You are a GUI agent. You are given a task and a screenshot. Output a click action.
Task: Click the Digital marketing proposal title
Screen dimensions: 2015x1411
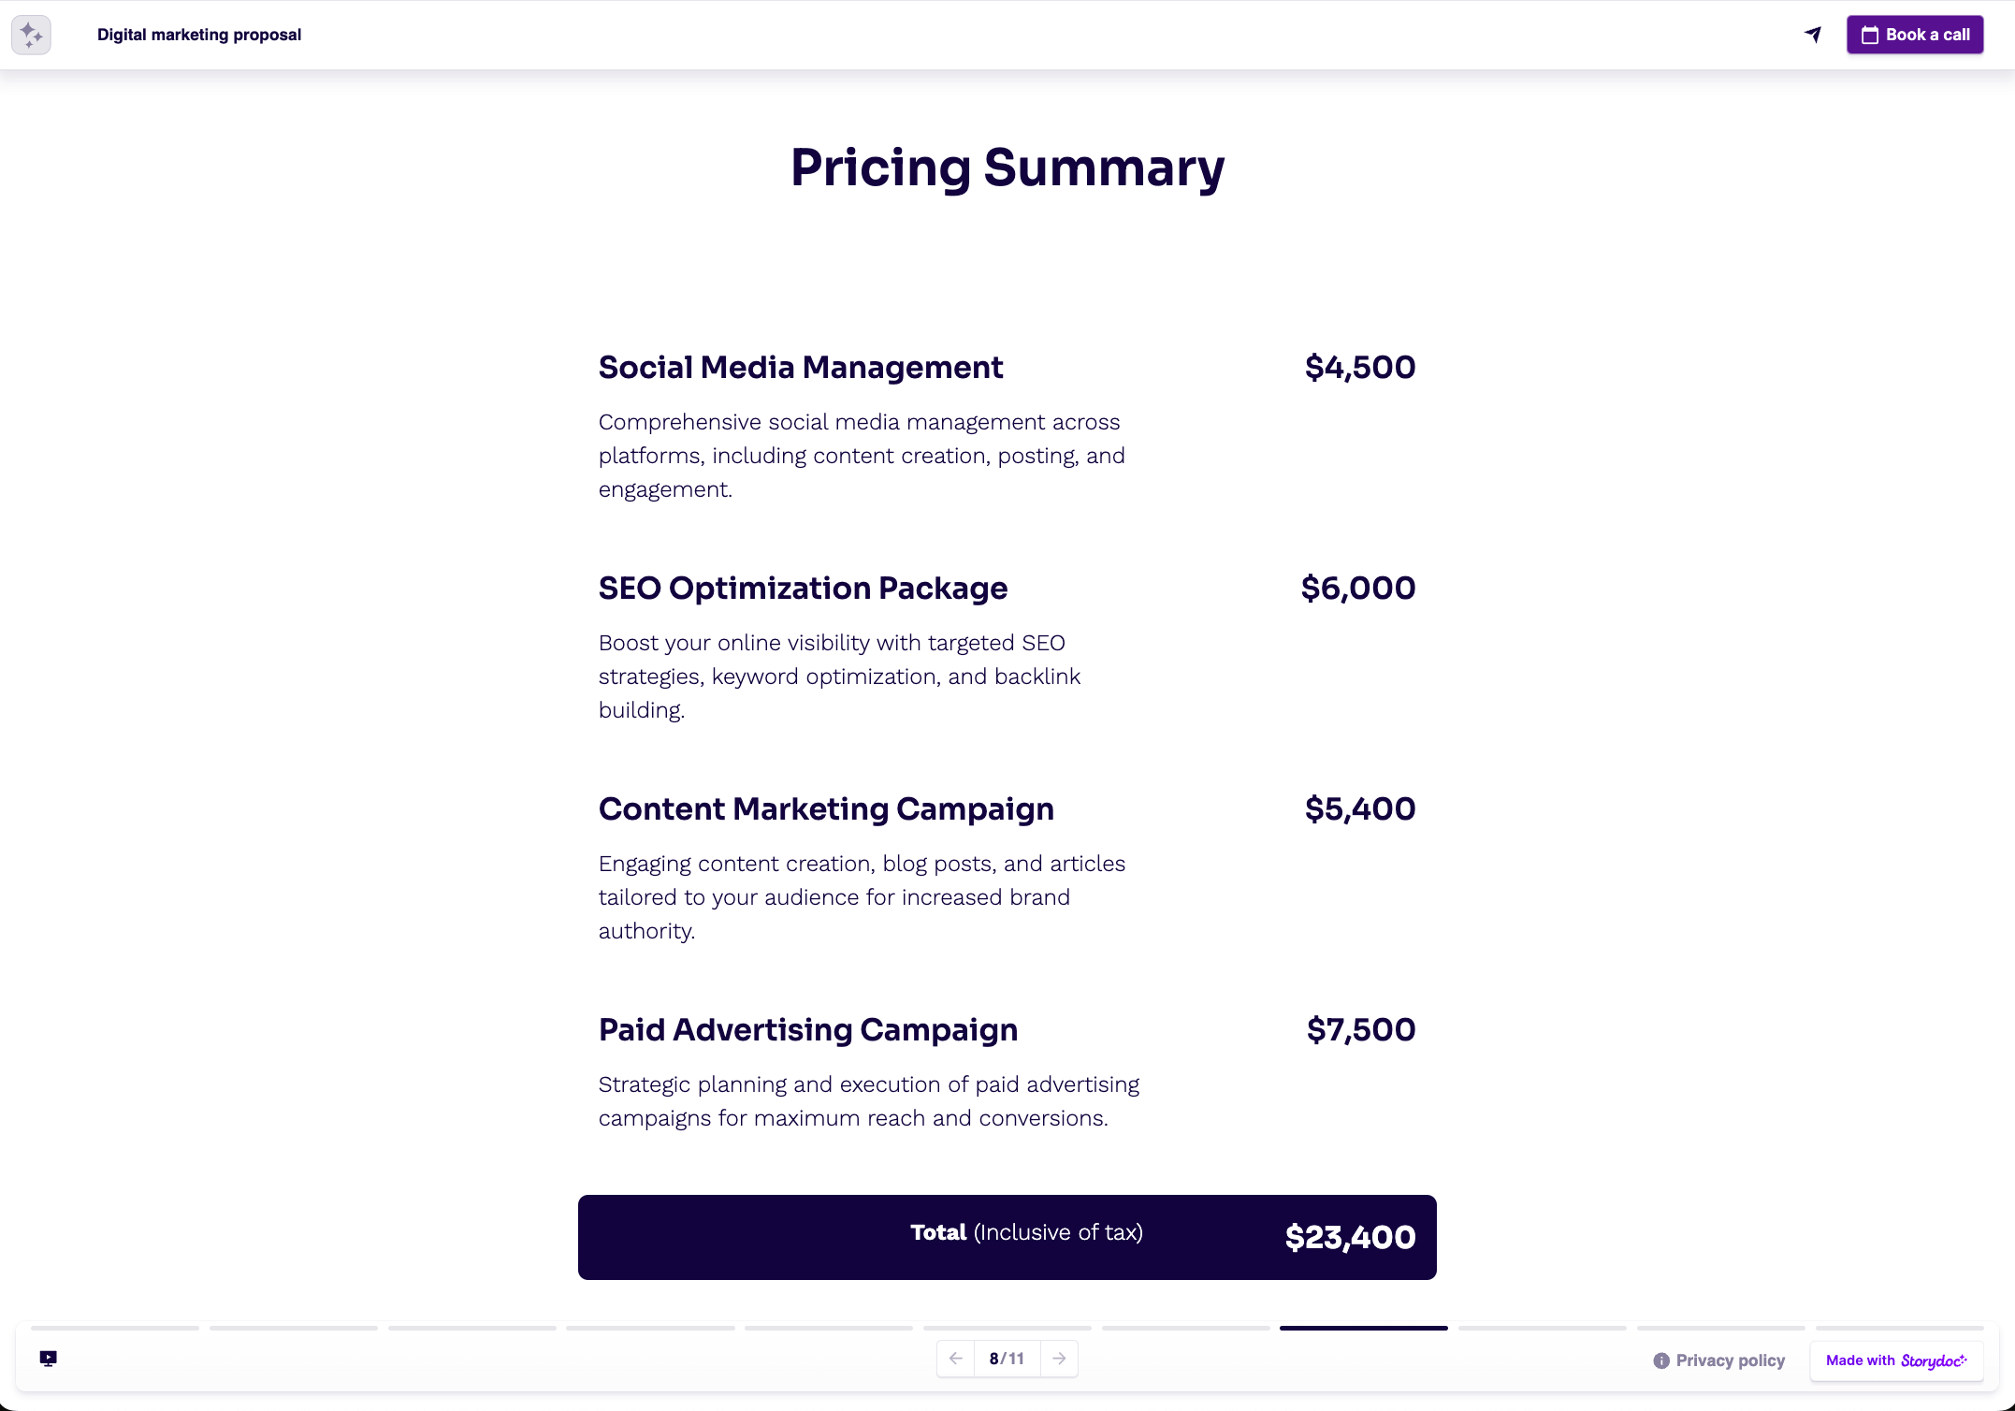[x=198, y=35]
